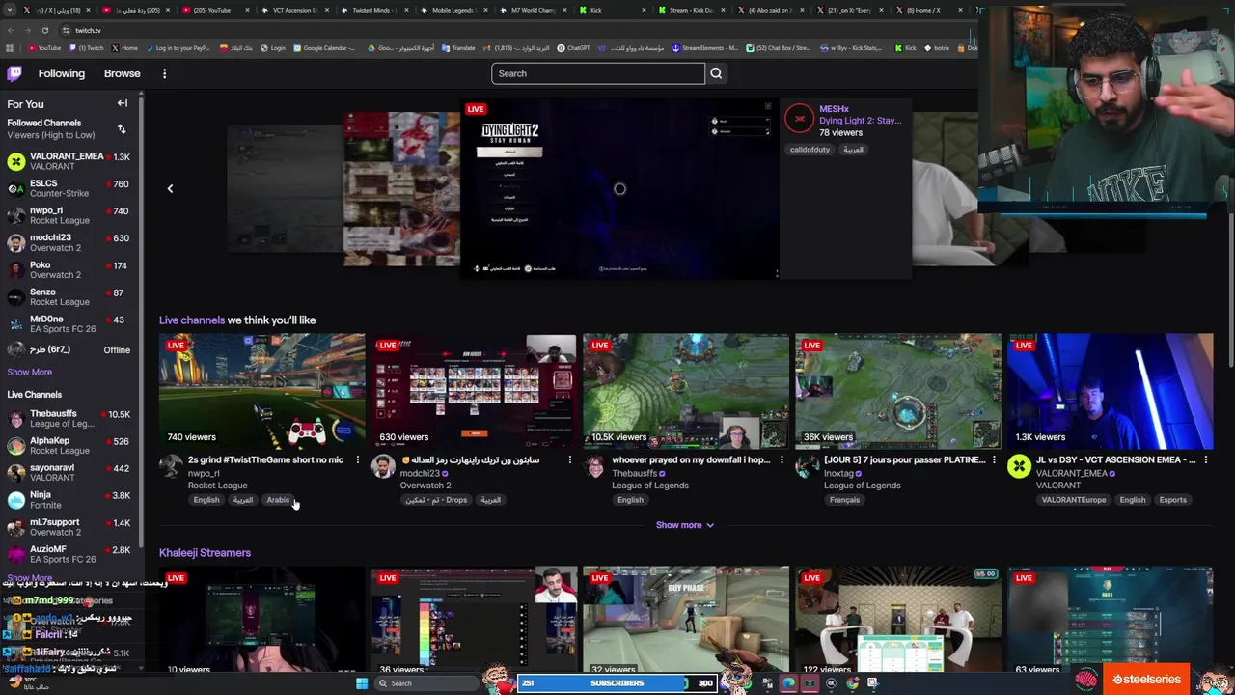
Task: Click Français tag on Inoxtag stream
Action: click(844, 500)
